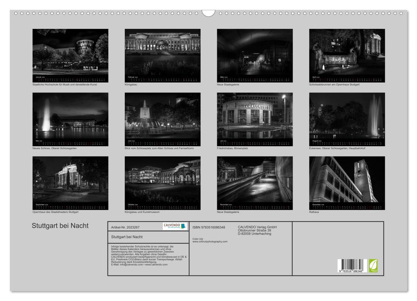Click the green eco leaf icon
The width and height of the screenshot is (417, 301).
pyautogui.click(x=373, y=265)
